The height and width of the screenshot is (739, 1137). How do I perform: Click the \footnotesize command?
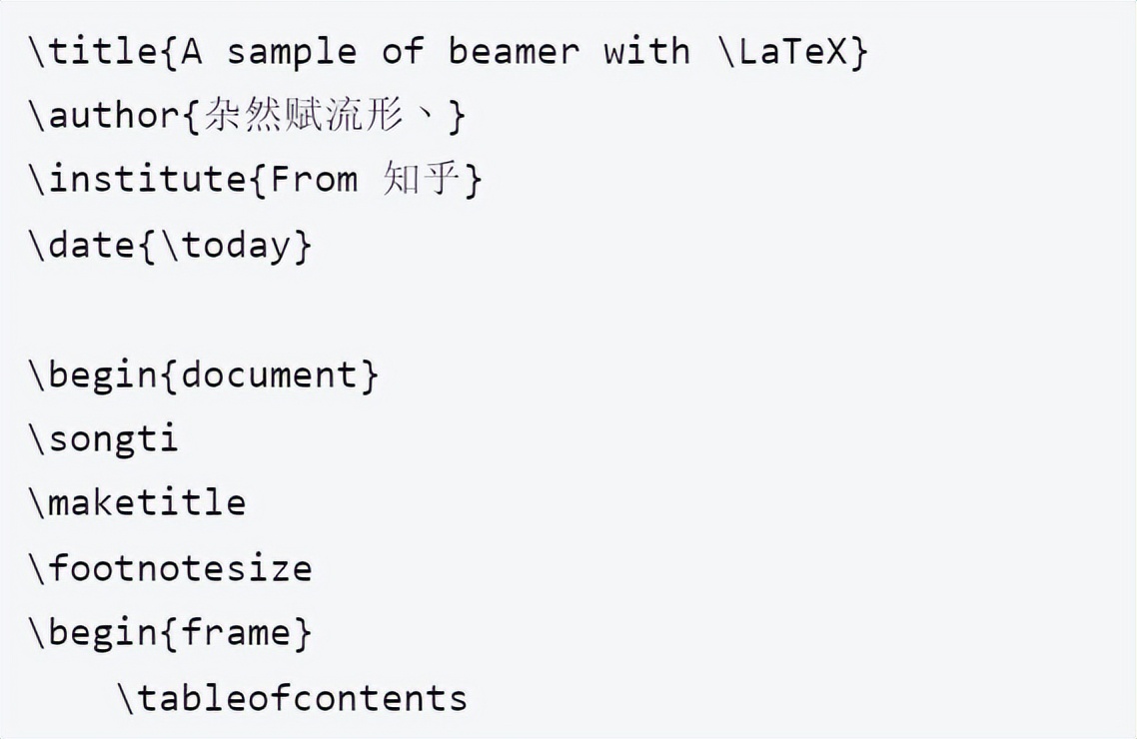[171, 568]
